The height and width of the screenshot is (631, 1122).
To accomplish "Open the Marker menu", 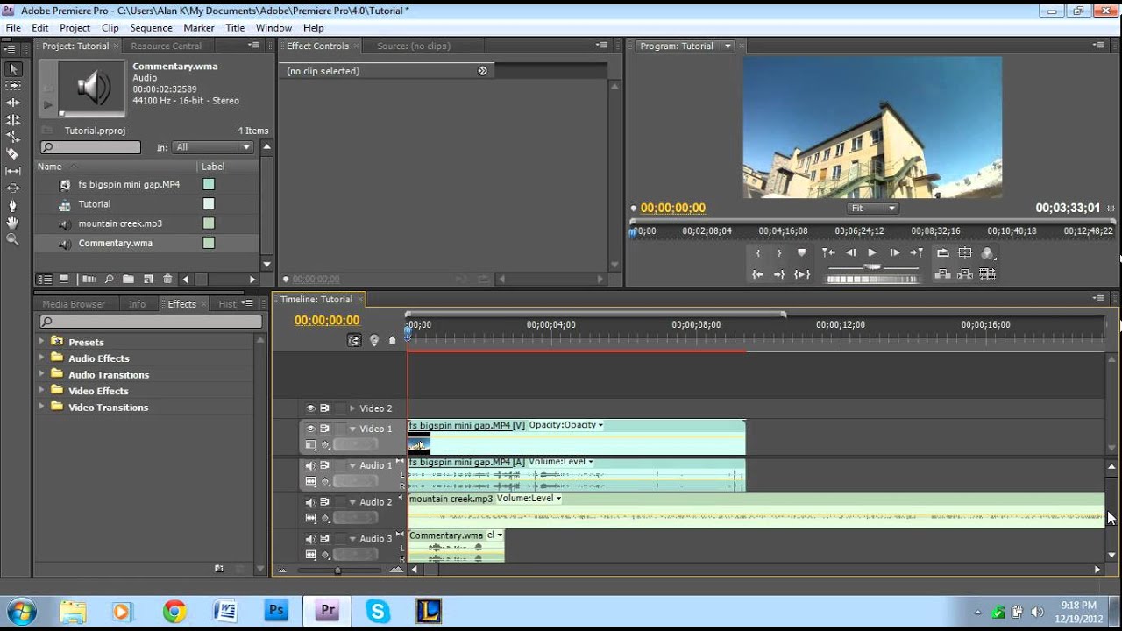I will [x=199, y=28].
